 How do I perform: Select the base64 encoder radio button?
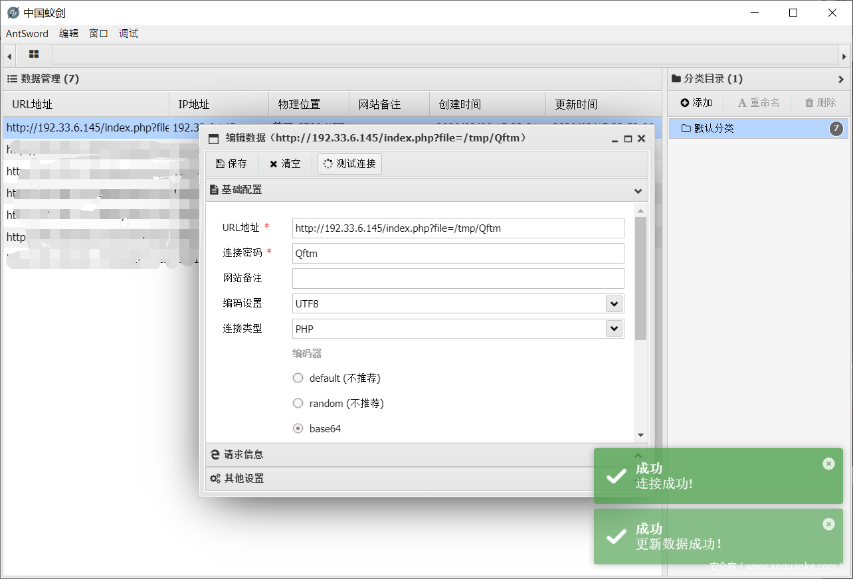pos(298,429)
